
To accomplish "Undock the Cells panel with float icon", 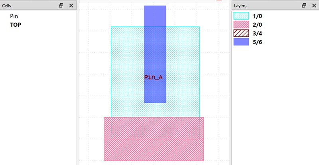I will 61,6.
